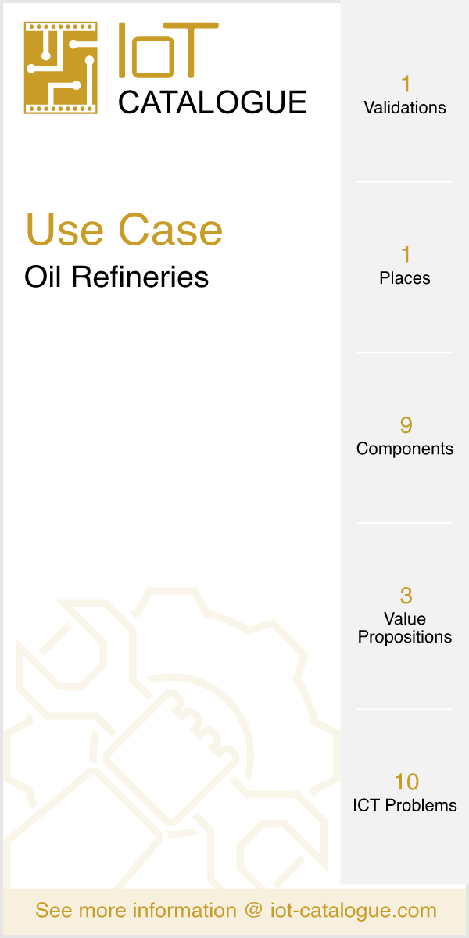
Task: Click the 10 above ICT Problems
Action: tap(406, 782)
